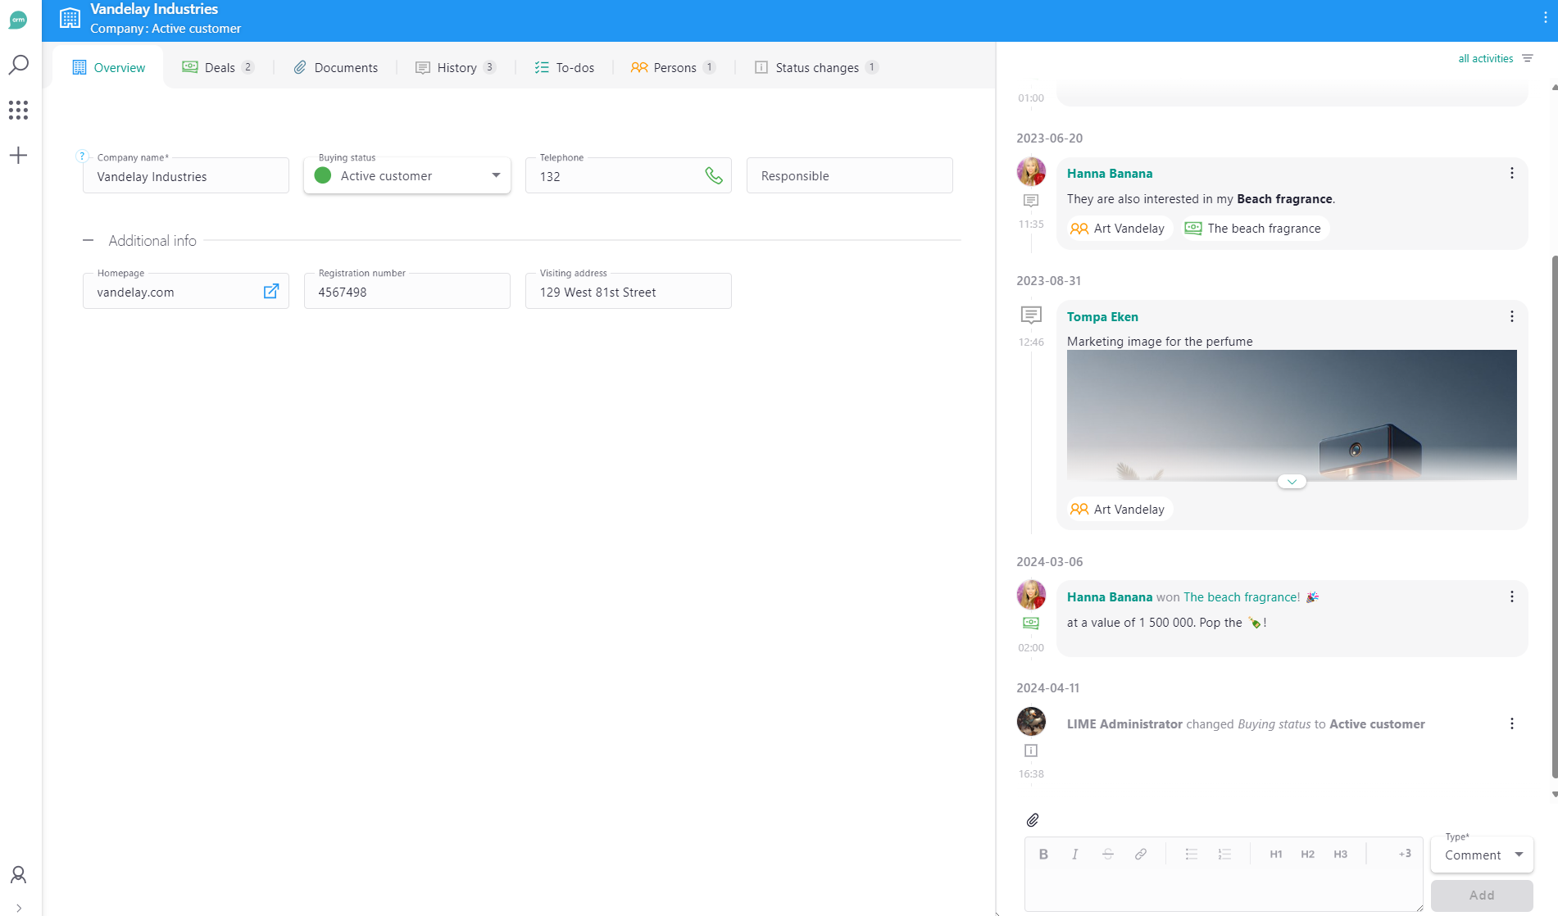The image size is (1558, 916).
Task: Switch to the Deals tab
Action: (218, 67)
